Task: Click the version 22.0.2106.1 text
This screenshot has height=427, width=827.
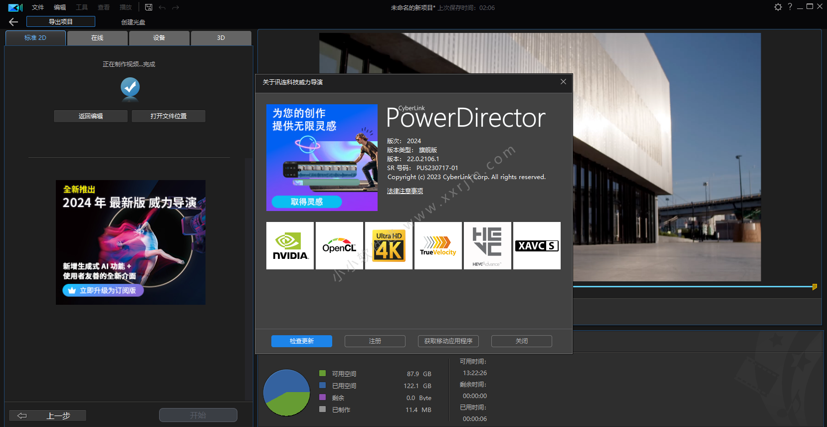Action: click(x=423, y=159)
